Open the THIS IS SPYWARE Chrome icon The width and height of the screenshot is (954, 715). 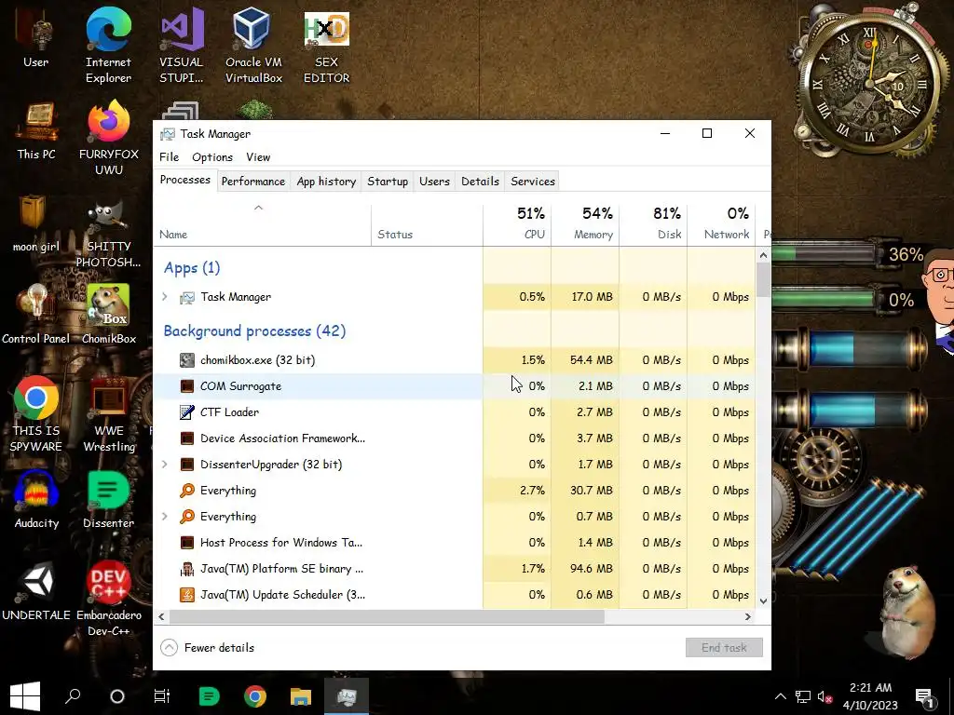tap(36, 414)
